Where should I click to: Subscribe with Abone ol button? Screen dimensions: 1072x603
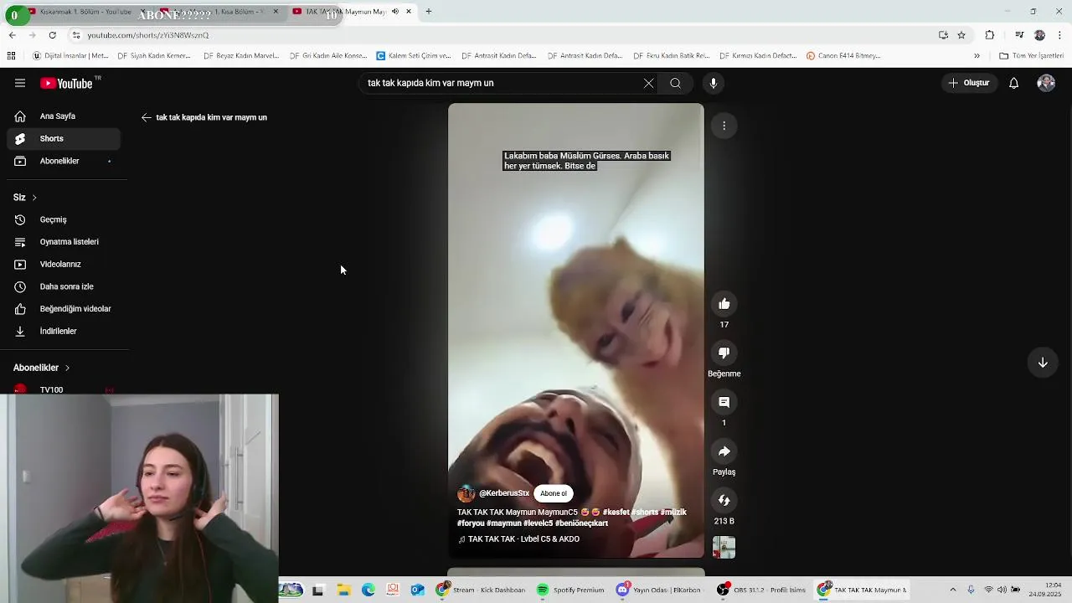(x=553, y=493)
